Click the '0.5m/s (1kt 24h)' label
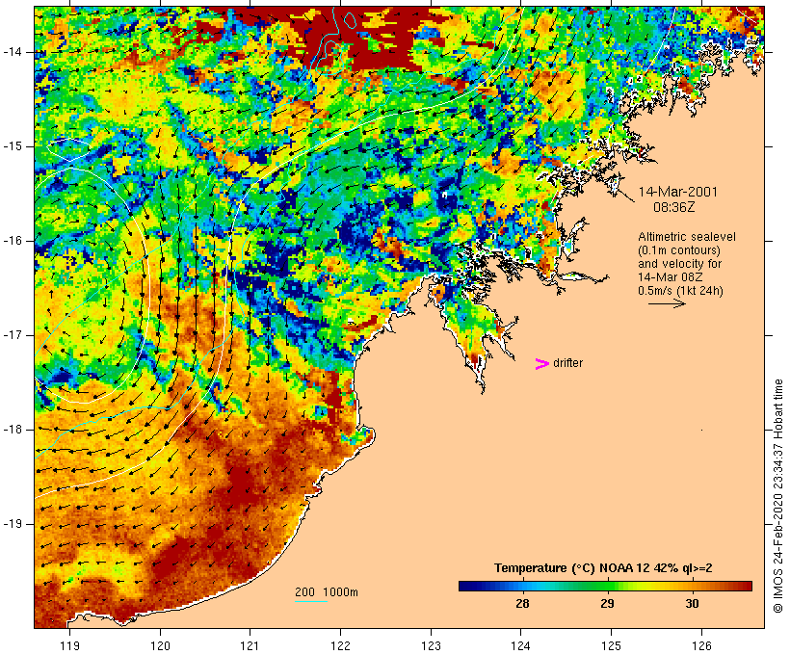Screen dimensions: 790x655 click(680, 291)
